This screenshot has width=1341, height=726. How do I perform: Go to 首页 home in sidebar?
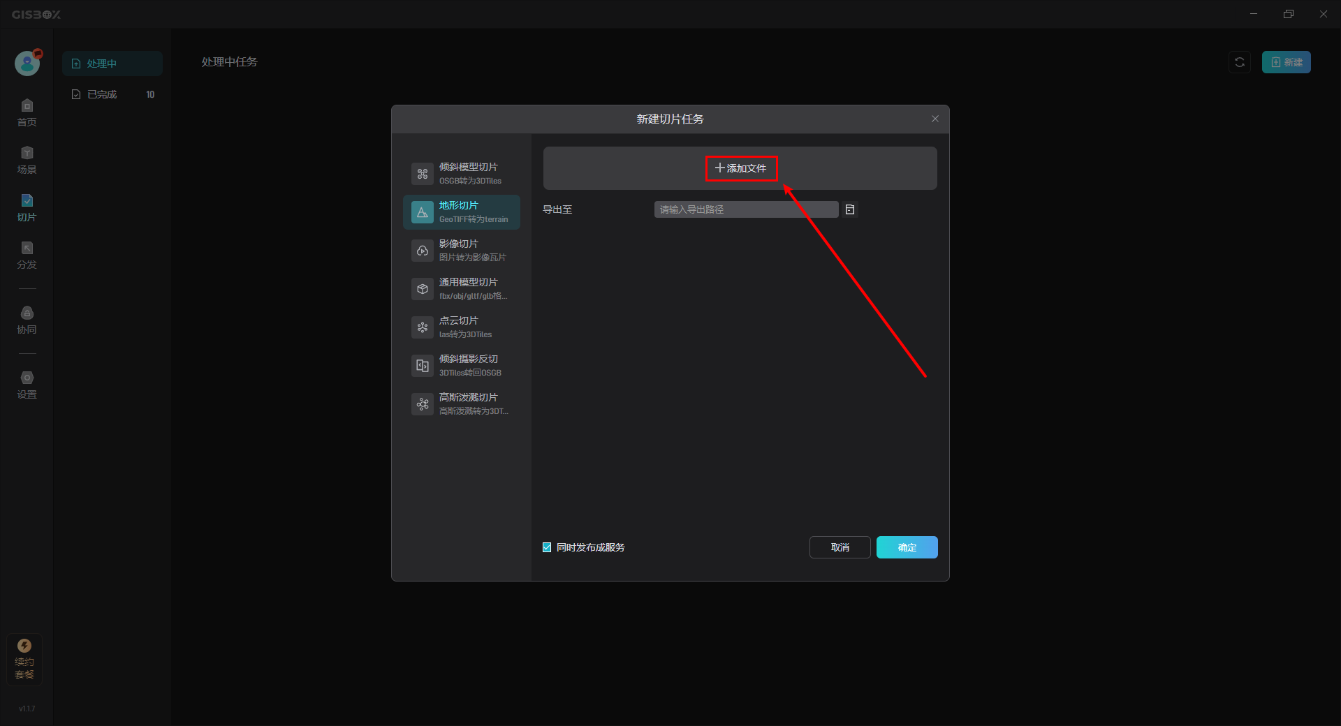(27, 112)
